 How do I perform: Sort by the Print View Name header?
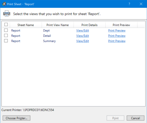click(58, 25)
